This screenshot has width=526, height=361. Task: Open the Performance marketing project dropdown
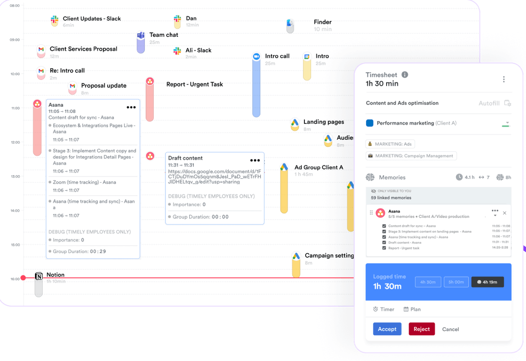507,123
